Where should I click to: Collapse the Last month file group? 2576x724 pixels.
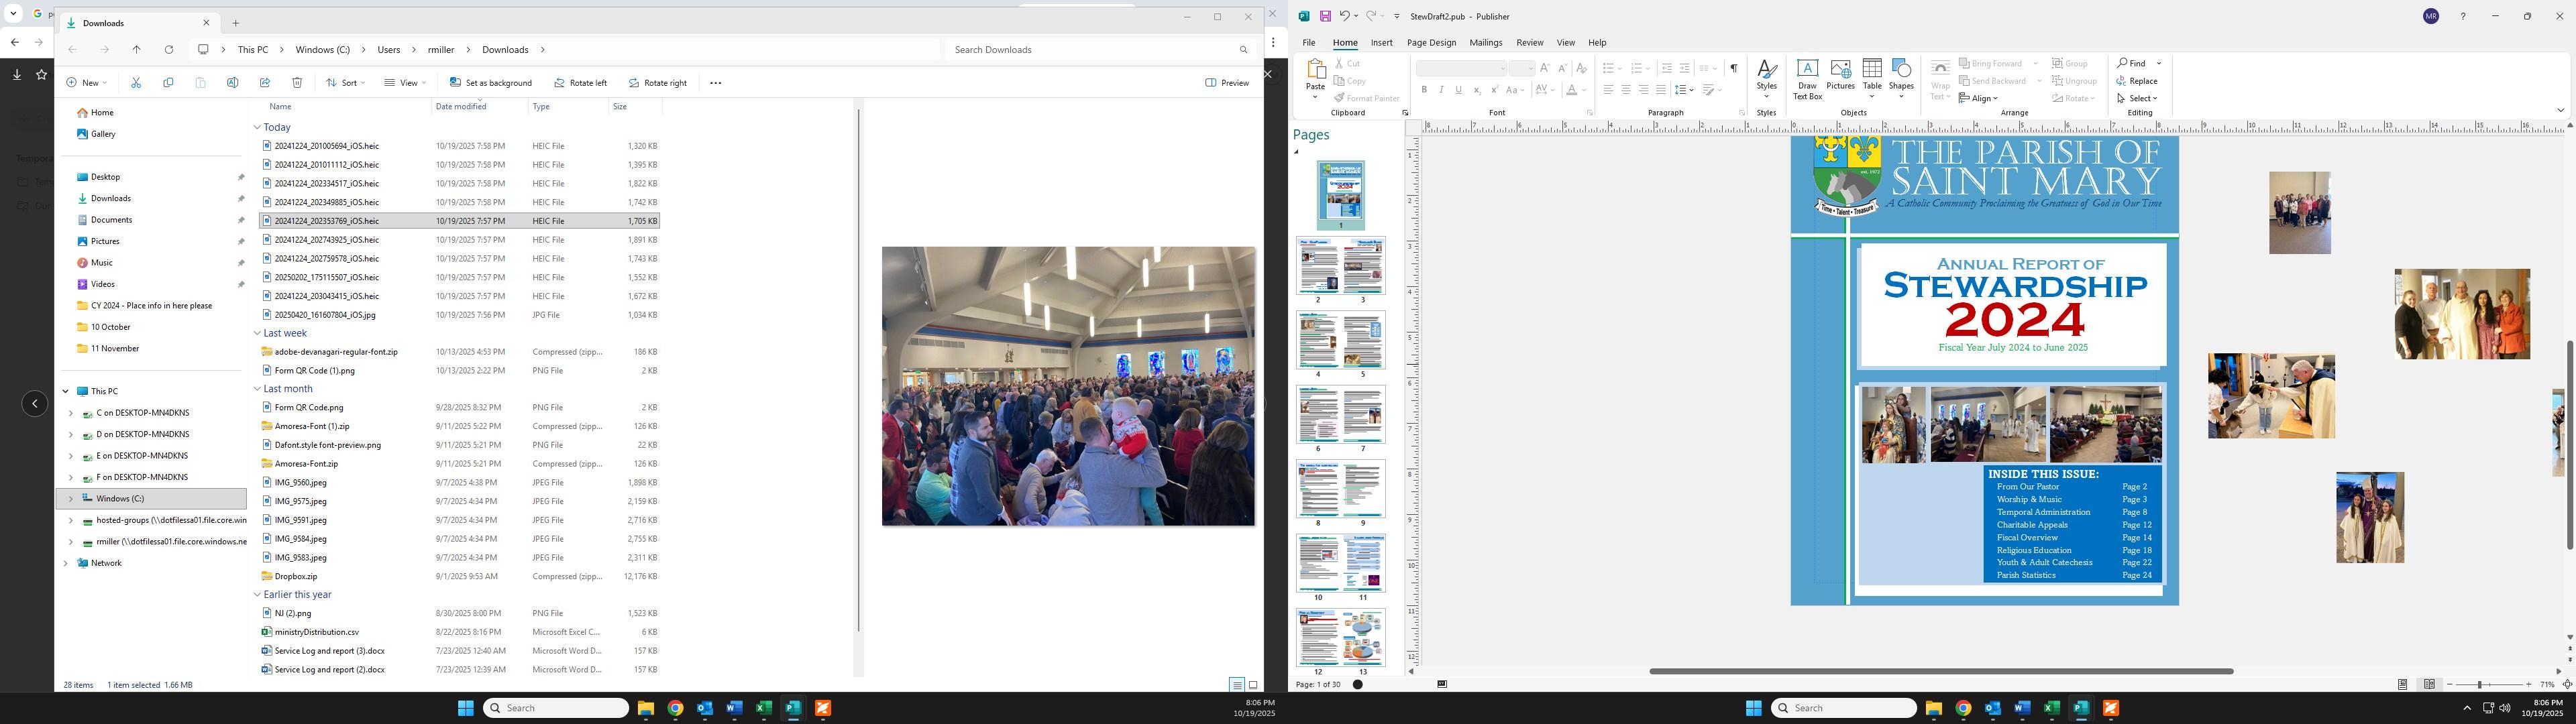(257, 389)
